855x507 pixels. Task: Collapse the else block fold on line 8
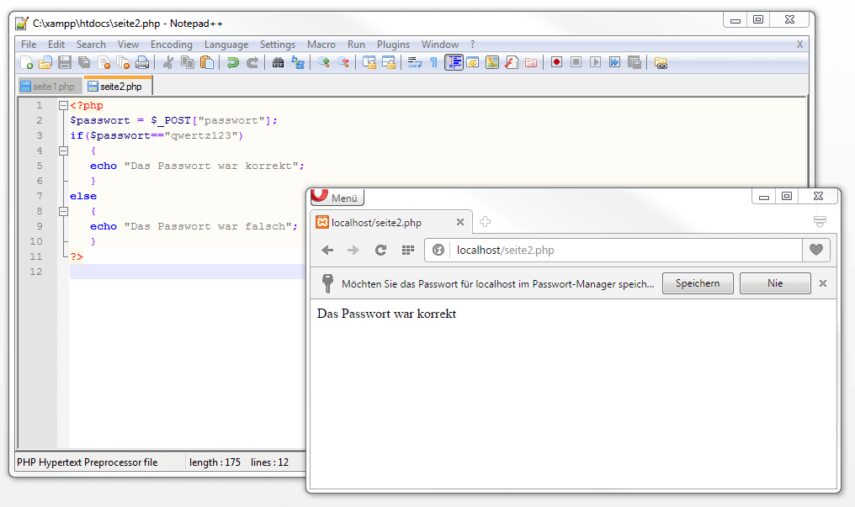click(63, 211)
